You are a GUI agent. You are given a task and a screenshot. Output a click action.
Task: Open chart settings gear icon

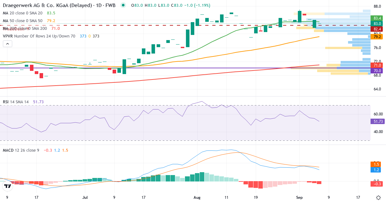379,198
